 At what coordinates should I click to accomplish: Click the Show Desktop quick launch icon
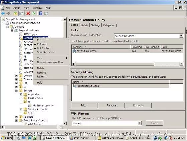[24, 138]
